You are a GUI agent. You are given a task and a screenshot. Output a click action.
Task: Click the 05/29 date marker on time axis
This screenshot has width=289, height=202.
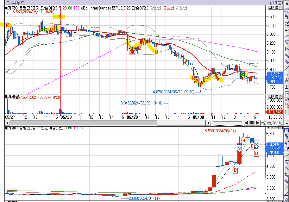click(132, 117)
